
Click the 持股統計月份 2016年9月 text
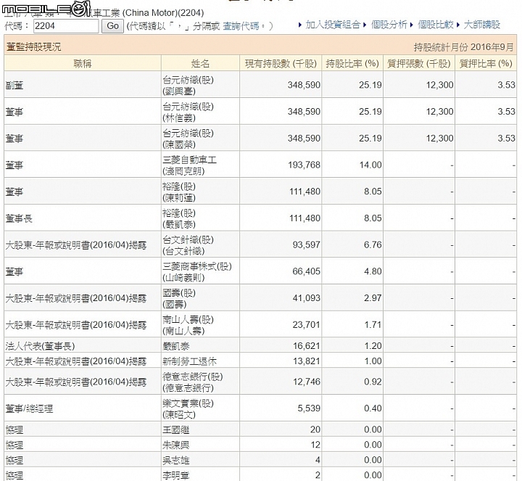tap(464, 47)
